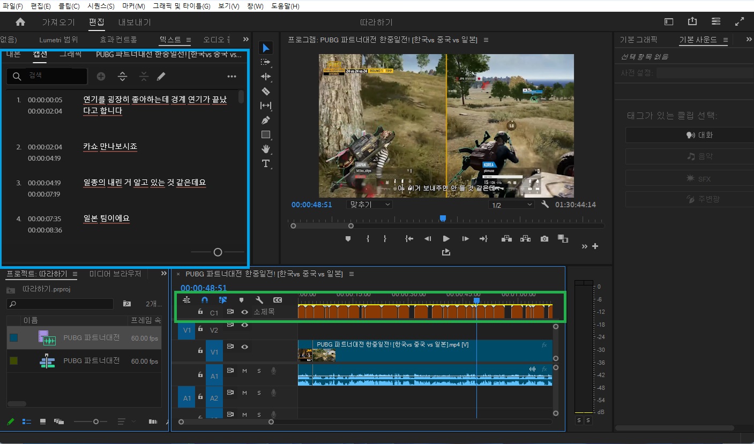Expand overflow tabs in top-left panel group

tap(246, 39)
